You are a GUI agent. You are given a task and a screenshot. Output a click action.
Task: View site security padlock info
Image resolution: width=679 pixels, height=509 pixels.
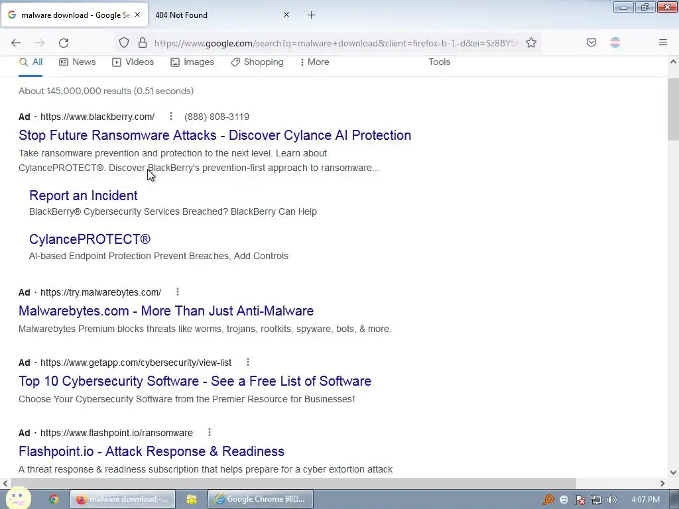(x=143, y=42)
